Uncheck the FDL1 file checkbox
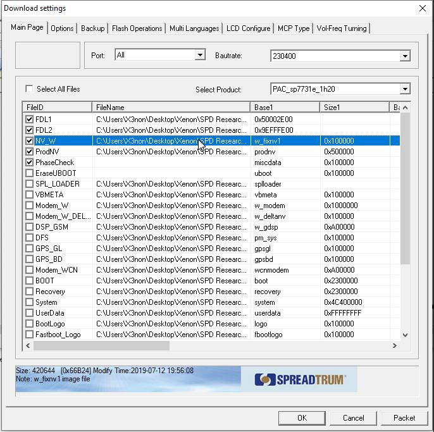Image resolution: width=434 pixels, height=432 pixels. [x=29, y=120]
